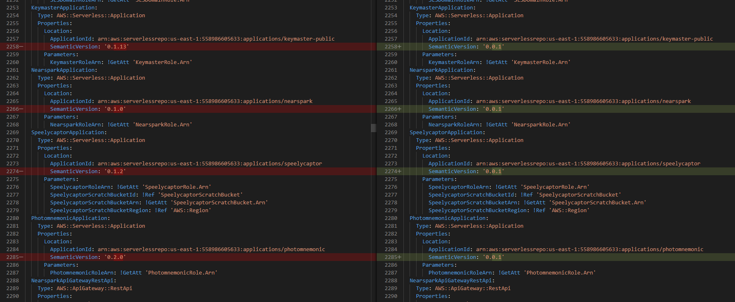The height and width of the screenshot is (302, 735).
Task: Click 'AWS::Region' value in the left pane
Action: click(x=191, y=210)
